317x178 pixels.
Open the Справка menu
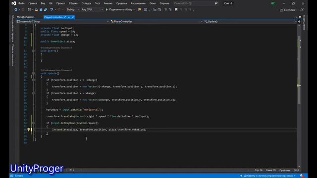click(164, 3)
